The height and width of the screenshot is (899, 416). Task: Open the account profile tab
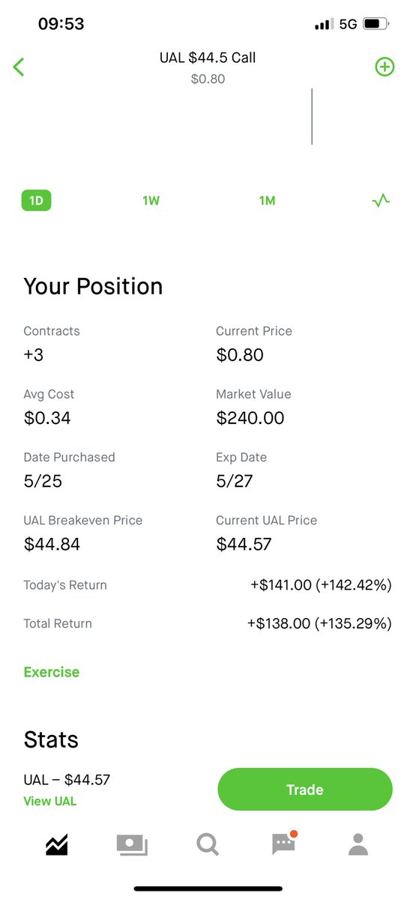tap(359, 845)
